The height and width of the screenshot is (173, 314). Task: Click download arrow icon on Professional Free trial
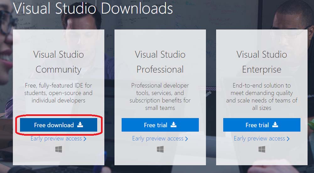(x=173, y=125)
